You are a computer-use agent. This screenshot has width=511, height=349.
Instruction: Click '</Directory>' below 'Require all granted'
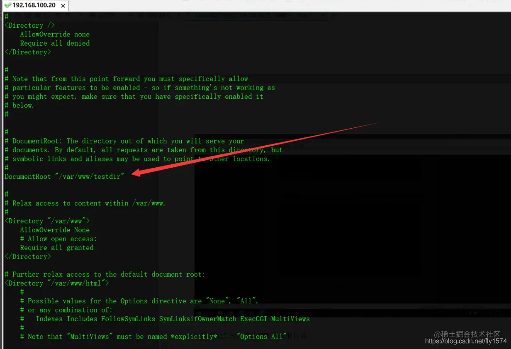[x=28, y=256]
